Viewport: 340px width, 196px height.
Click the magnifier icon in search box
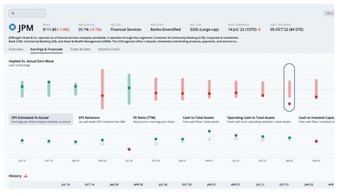click(13, 13)
